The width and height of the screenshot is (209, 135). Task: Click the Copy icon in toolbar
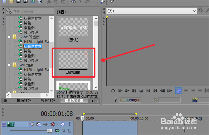[56, 1]
